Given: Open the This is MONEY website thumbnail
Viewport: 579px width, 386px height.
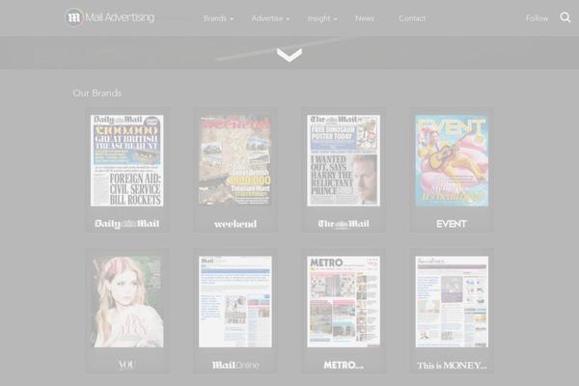Looking at the screenshot, I should (x=452, y=301).
